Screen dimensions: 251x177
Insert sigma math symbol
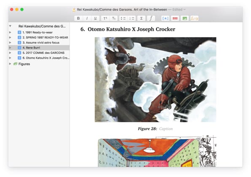pyautogui.click(x=141, y=19)
